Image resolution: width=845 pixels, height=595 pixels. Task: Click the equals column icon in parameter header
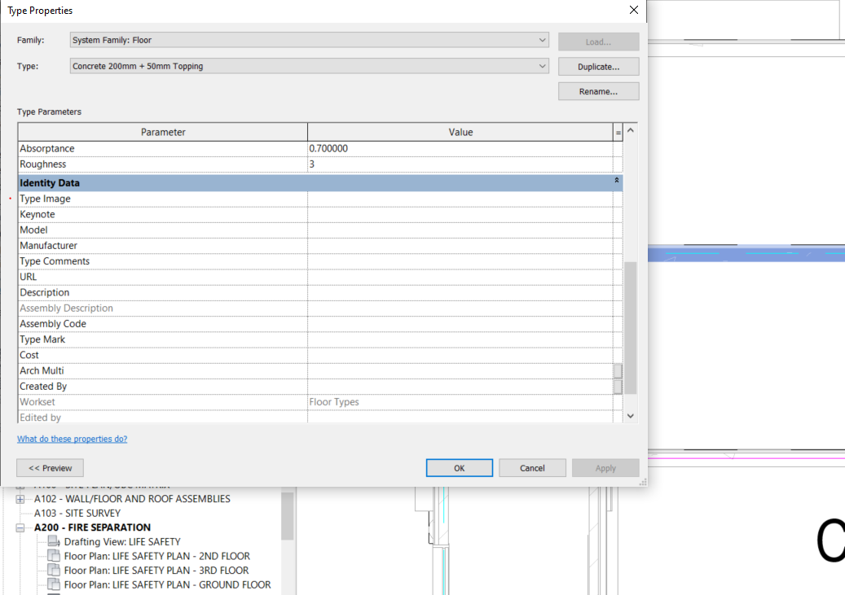point(620,132)
